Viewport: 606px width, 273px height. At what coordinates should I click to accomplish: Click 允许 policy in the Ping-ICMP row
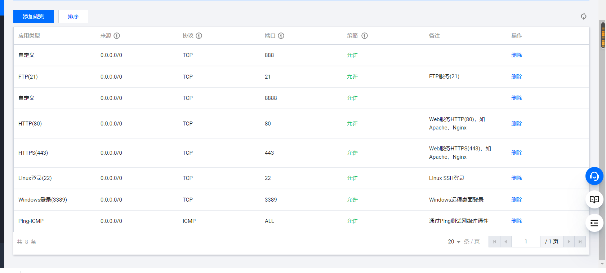(x=352, y=221)
